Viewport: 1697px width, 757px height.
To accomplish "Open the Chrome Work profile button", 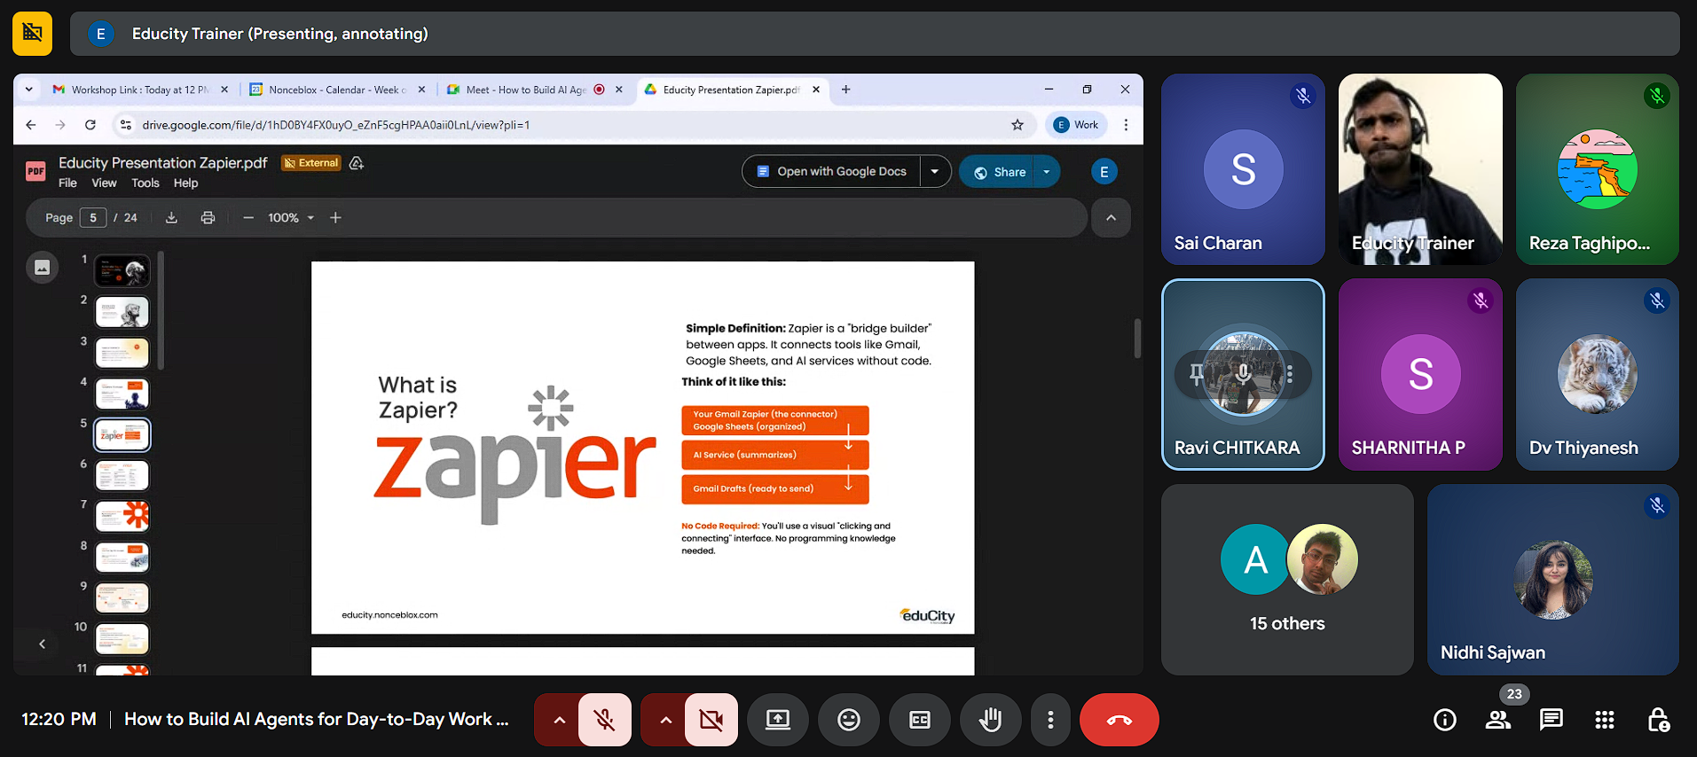I will (1076, 125).
